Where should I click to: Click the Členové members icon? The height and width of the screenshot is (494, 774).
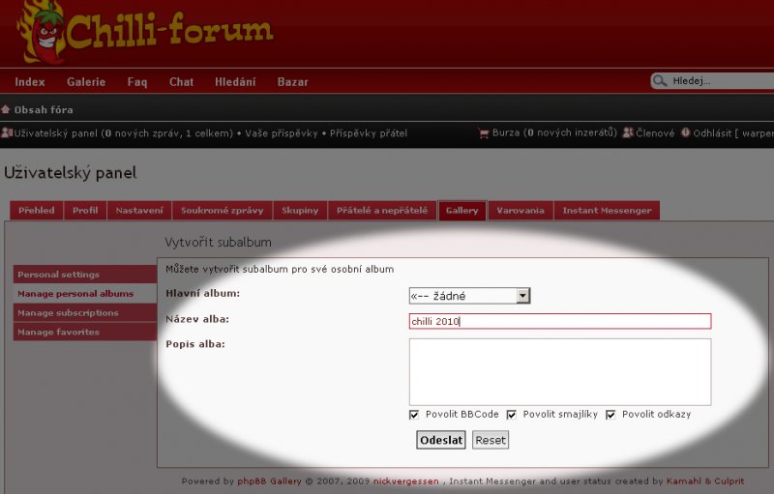pos(628,132)
